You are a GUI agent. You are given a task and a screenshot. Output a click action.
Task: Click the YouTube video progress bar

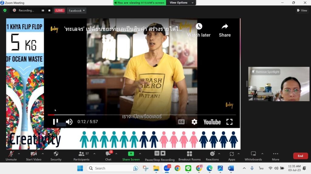pyautogui.click(x=142, y=115)
